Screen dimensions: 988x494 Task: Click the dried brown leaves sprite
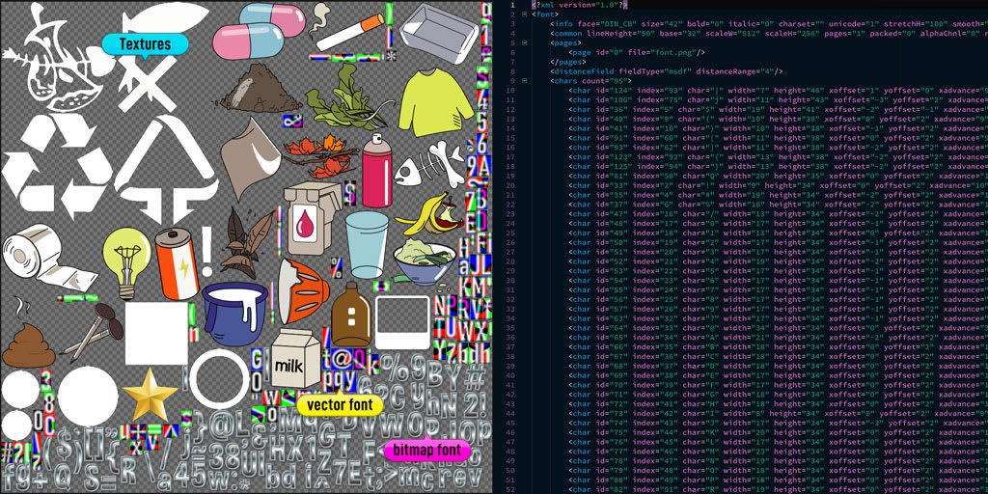click(x=246, y=242)
